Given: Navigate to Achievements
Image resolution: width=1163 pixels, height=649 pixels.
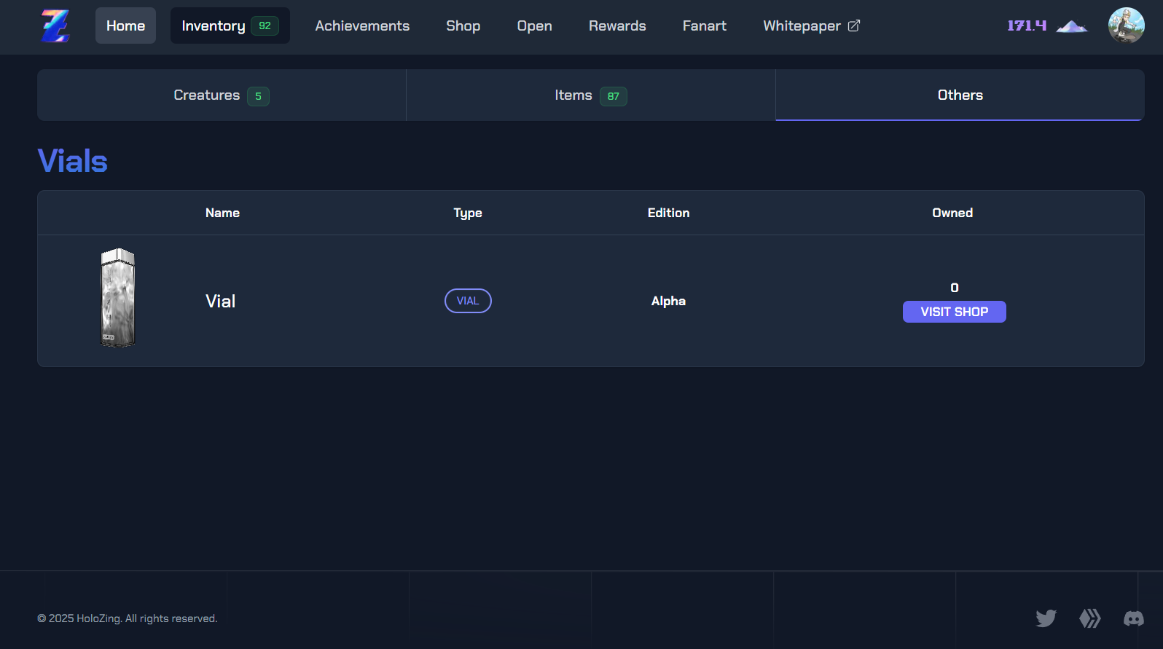Looking at the screenshot, I should click(x=362, y=26).
